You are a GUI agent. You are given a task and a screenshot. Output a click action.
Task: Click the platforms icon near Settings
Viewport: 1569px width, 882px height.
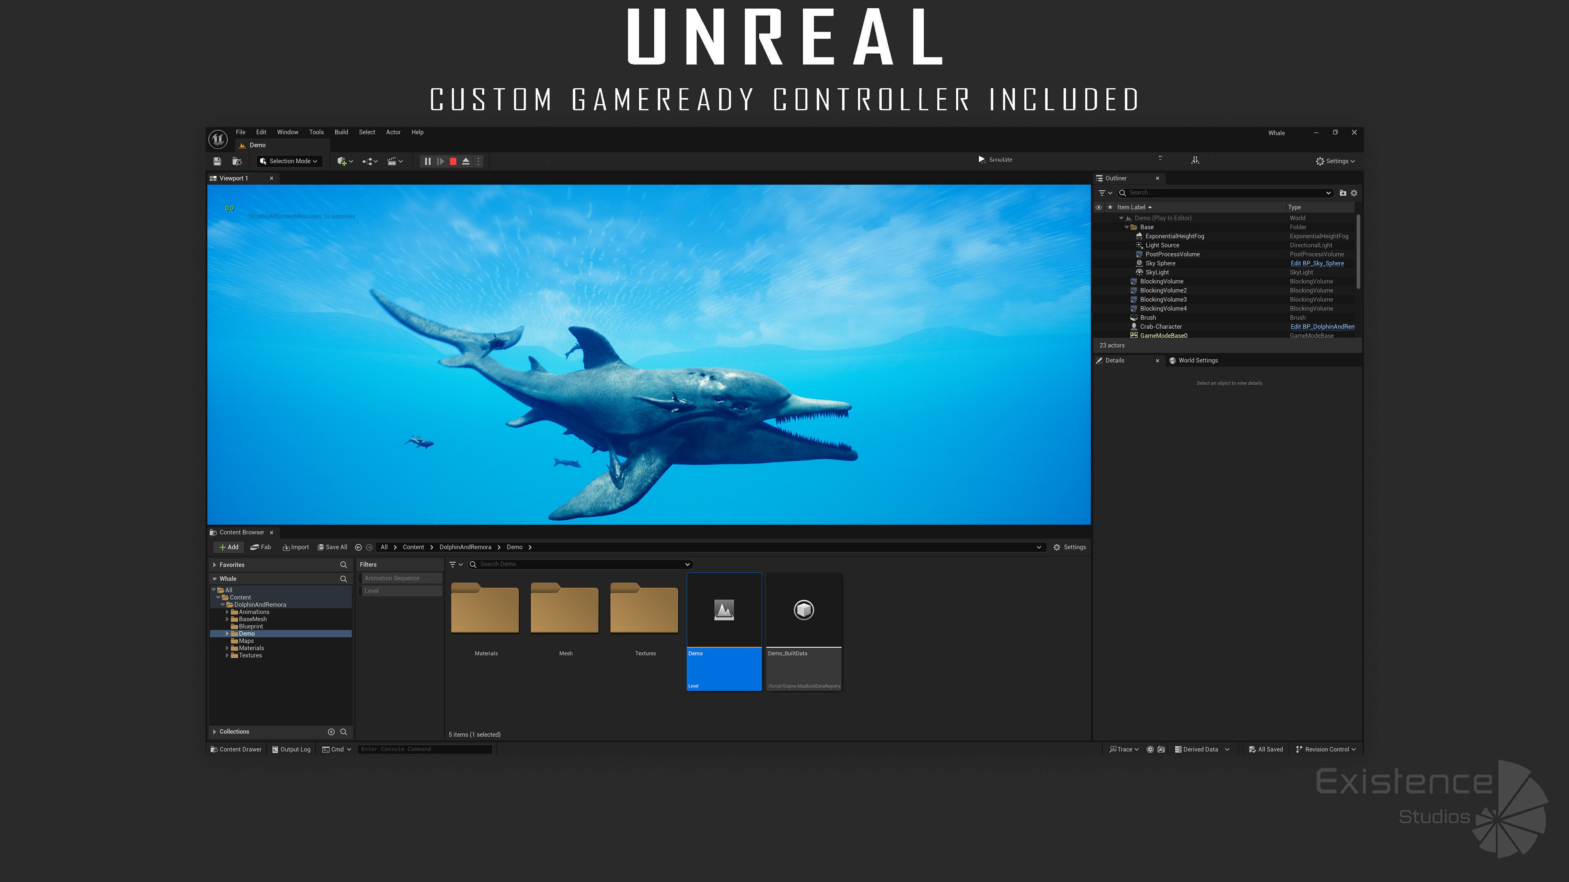(1195, 160)
